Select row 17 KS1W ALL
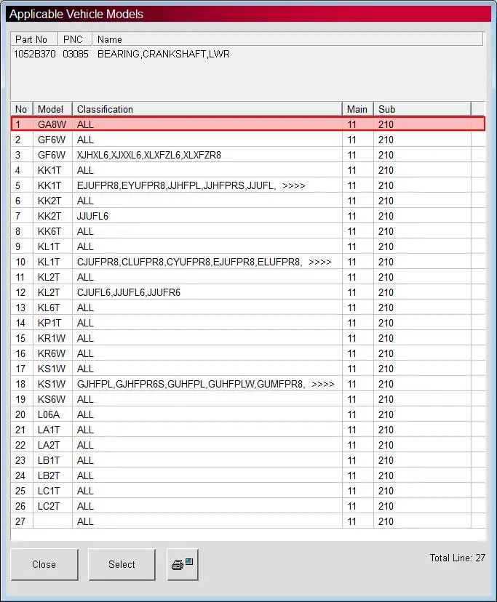Image resolution: width=497 pixels, height=602 pixels. click(x=248, y=369)
